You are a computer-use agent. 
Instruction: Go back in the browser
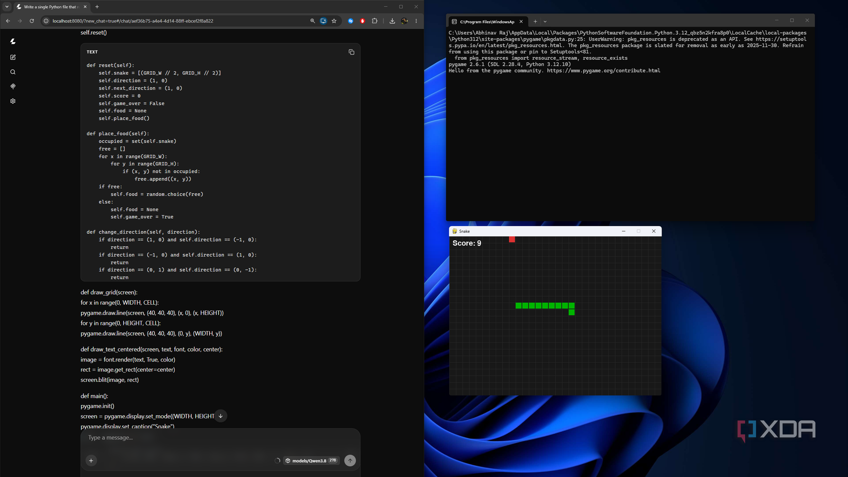pyautogui.click(x=8, y=21)
